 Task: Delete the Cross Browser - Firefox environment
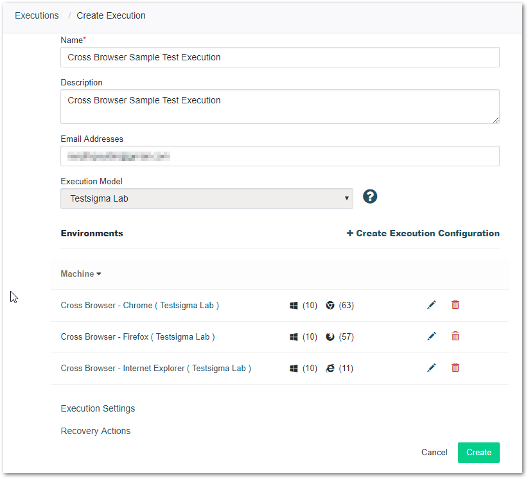pos(455,336)
